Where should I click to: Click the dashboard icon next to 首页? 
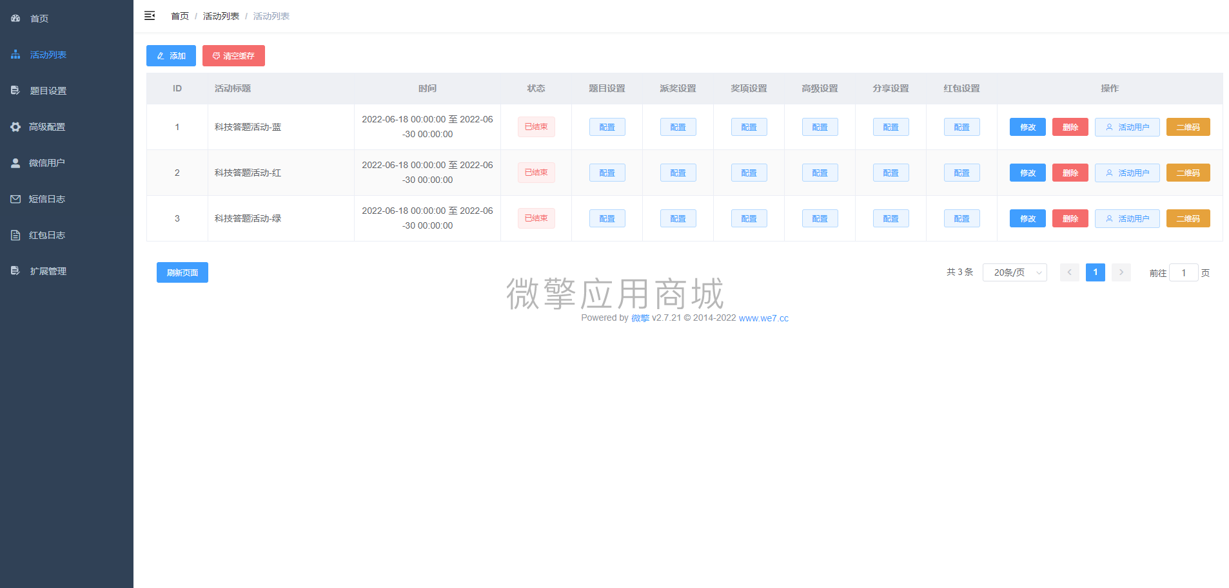click(x=15, y=19)
